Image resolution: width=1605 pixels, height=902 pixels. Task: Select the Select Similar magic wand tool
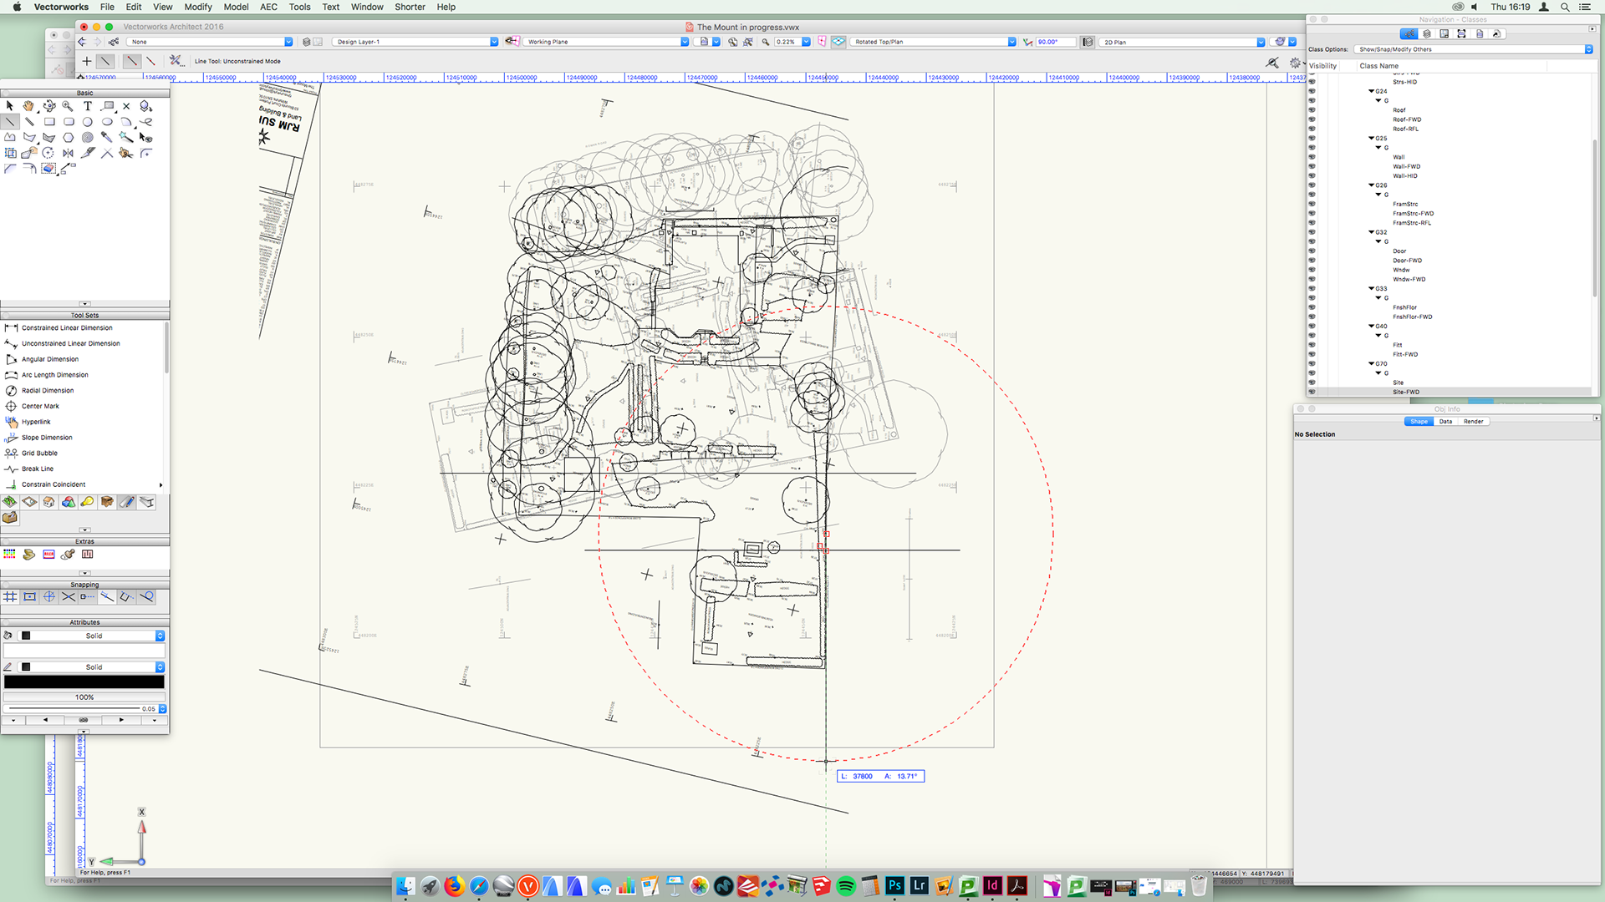pyautogui.click(x=126, y=138)
